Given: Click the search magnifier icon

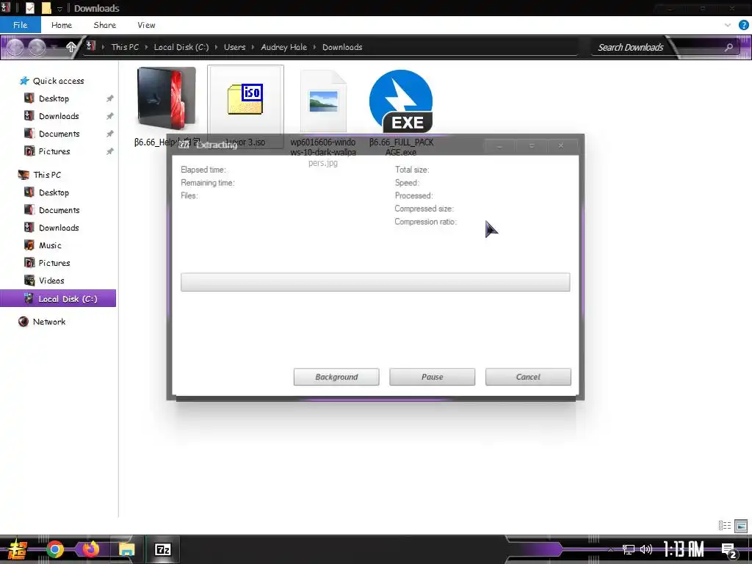Looking at the screenshot, I should (728, 47).
